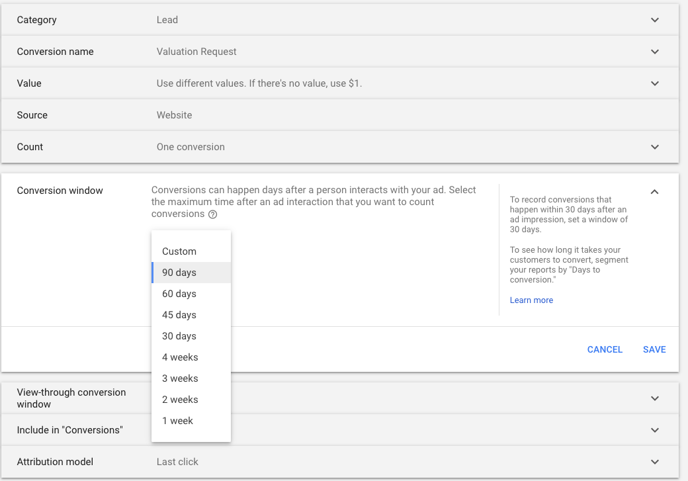Expand the Include in "Conversions" section
688x481 pixels.
pos(654,429)
